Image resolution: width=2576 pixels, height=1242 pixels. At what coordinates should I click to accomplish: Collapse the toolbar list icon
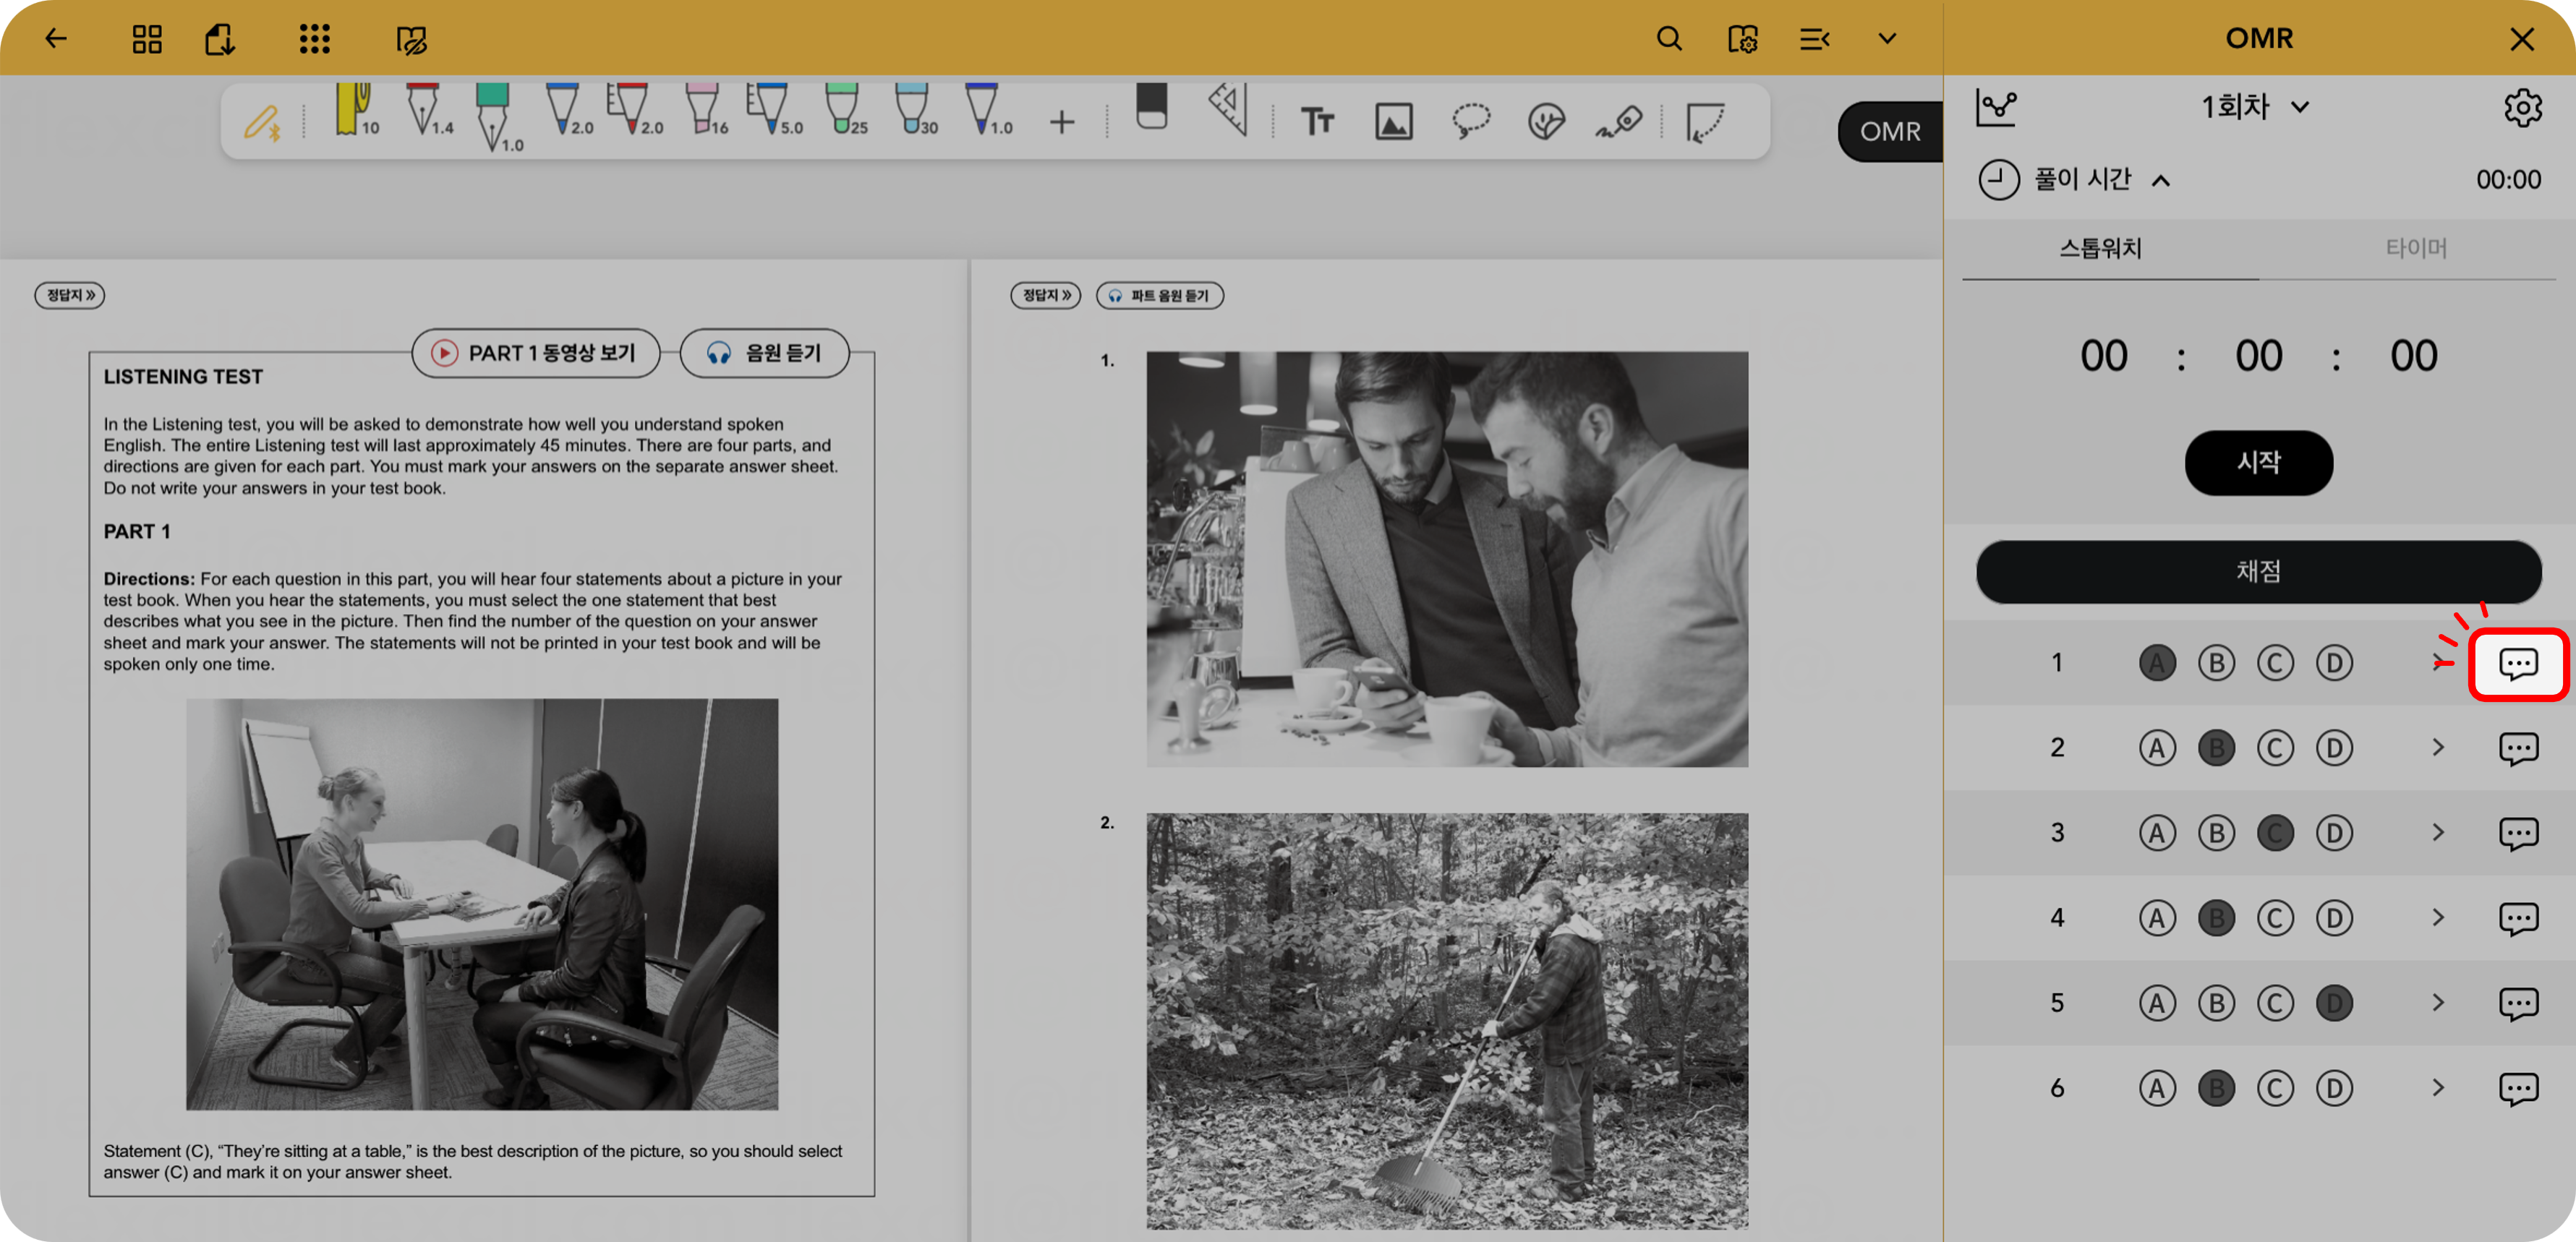(x=1814, y=39)
